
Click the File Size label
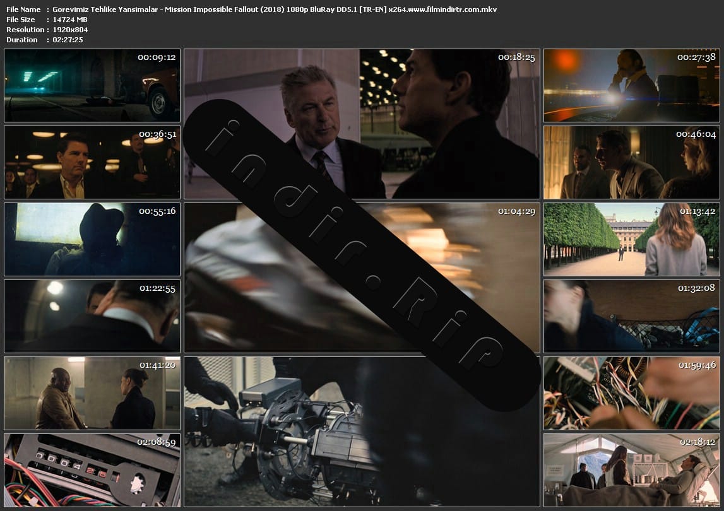[21, 20]
